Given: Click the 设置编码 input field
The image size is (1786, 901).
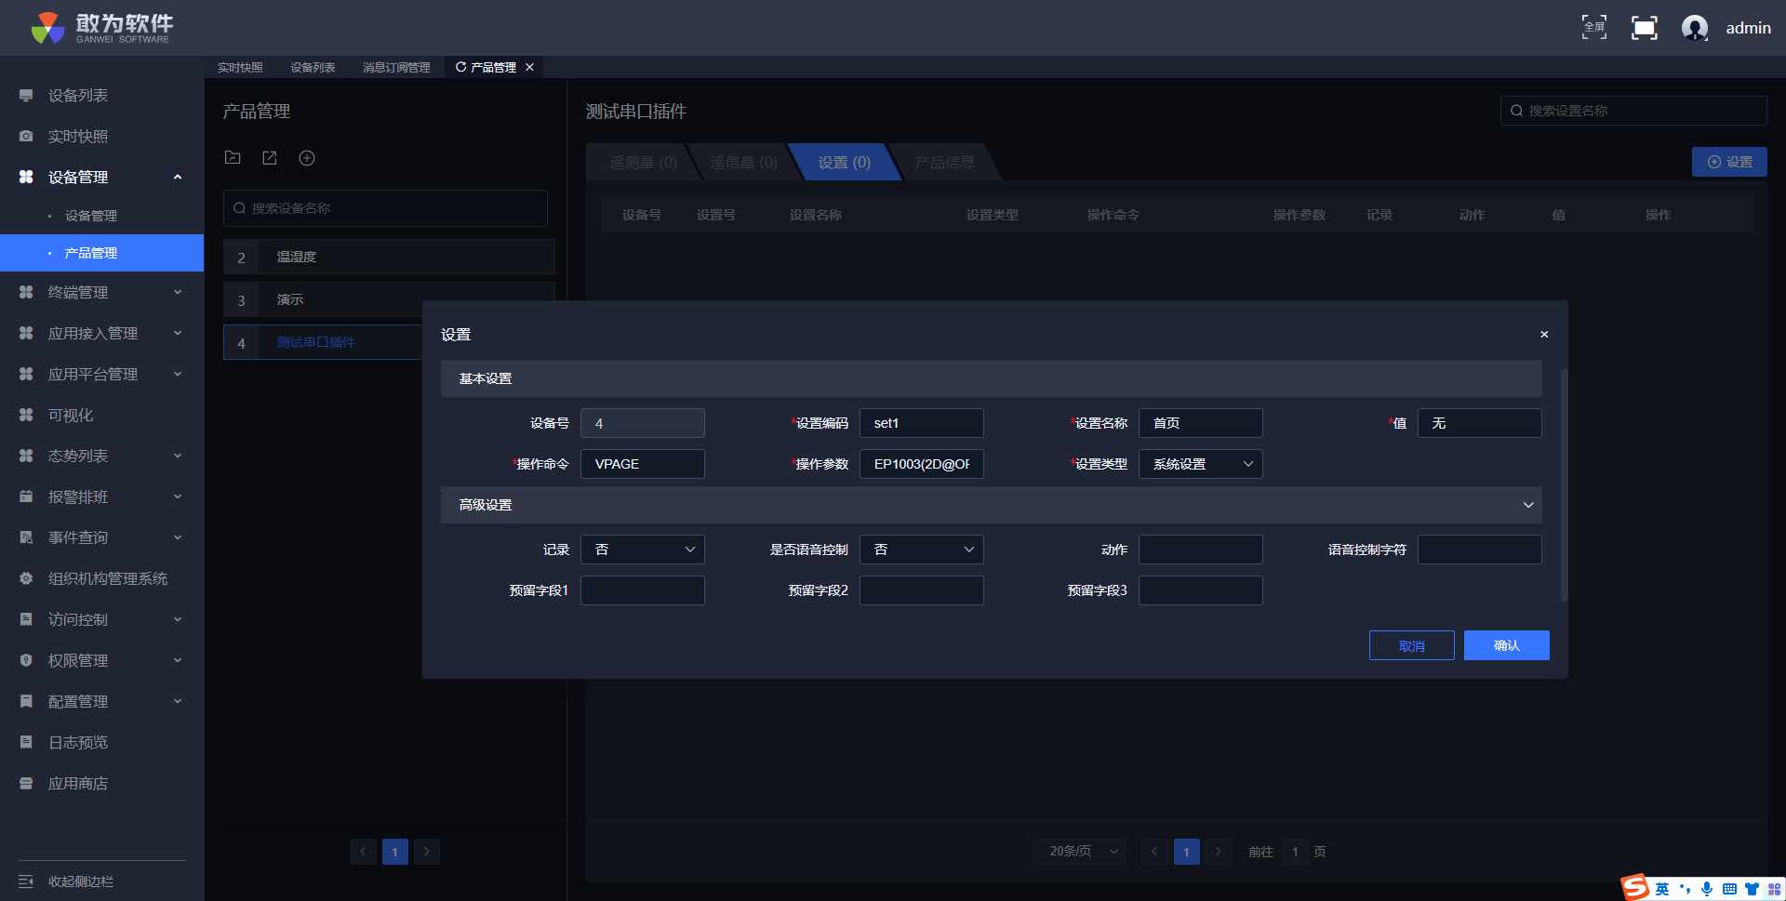Looking at the screenshot, I should pyautogui.click(x=921, y=423).
